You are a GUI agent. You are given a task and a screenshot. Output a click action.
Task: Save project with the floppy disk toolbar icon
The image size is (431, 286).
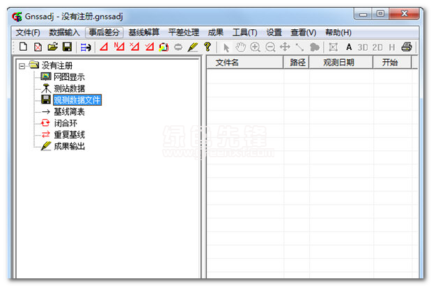[x=67, y=47]
